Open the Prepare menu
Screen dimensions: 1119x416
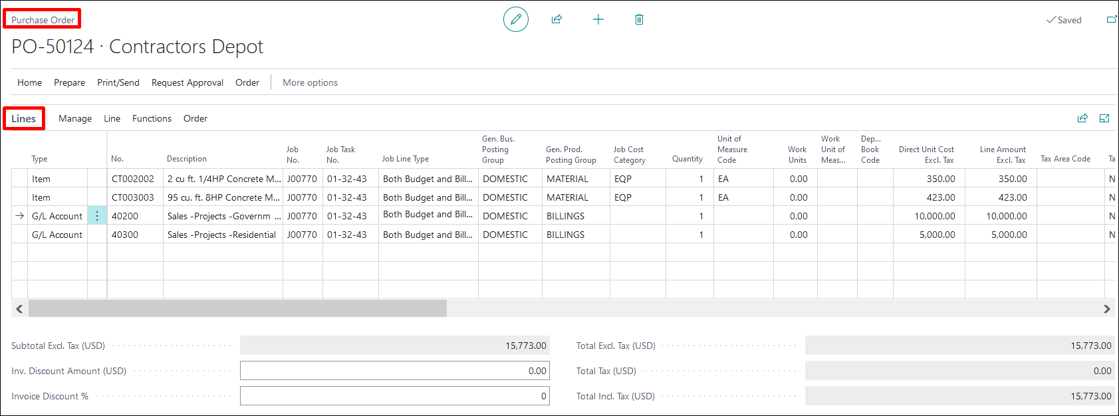point(69,82)
